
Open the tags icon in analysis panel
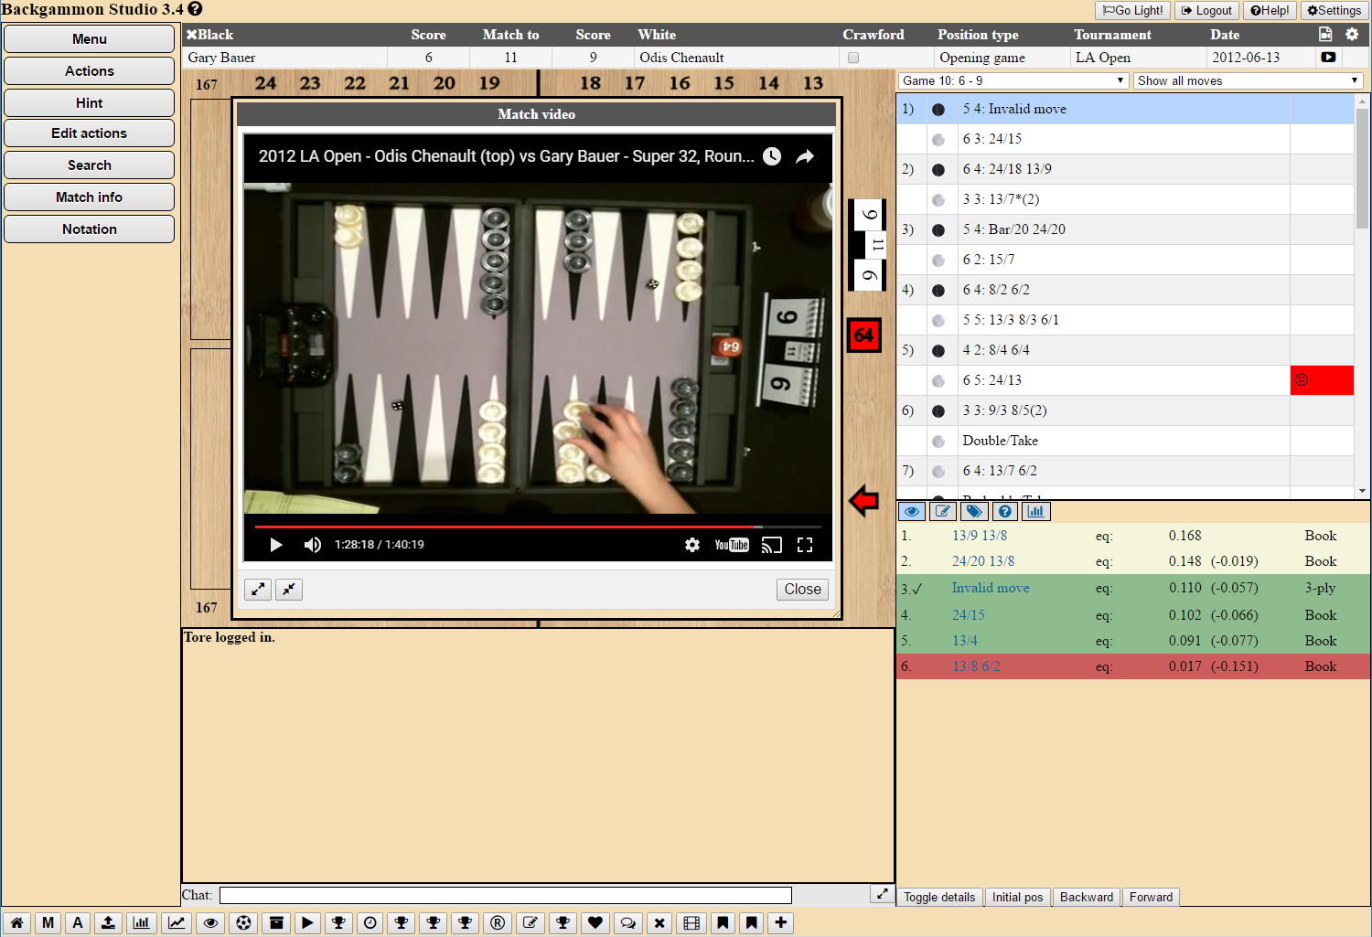[x=974, y=511]
